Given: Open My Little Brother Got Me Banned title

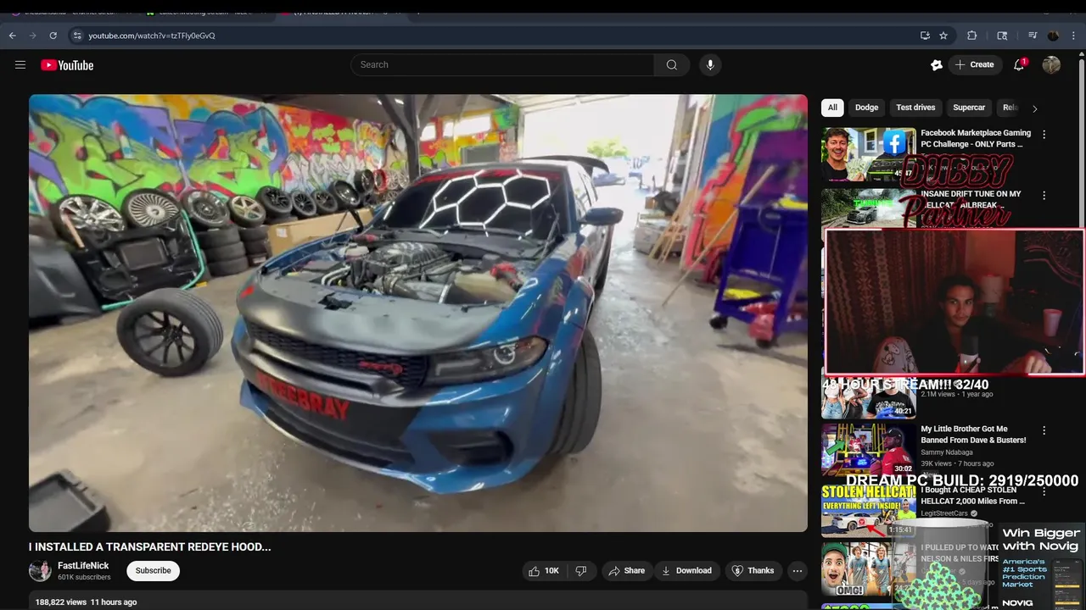Looking at the screenshot, I should tap(973, 435).
